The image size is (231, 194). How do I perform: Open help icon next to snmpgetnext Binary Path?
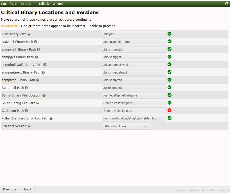click(43, 72)
